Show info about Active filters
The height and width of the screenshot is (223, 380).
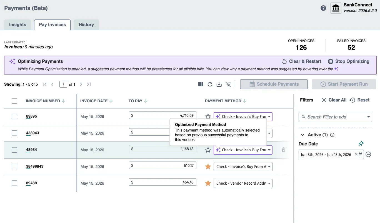pyautogui.click(x=332, y=135)
